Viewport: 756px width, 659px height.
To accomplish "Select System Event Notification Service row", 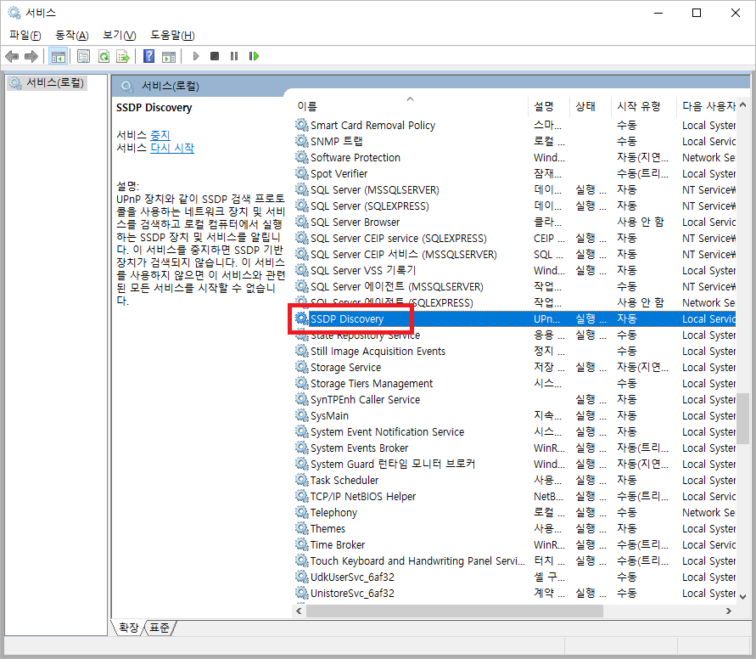I will pyautogui.click(x=515, y=431).
